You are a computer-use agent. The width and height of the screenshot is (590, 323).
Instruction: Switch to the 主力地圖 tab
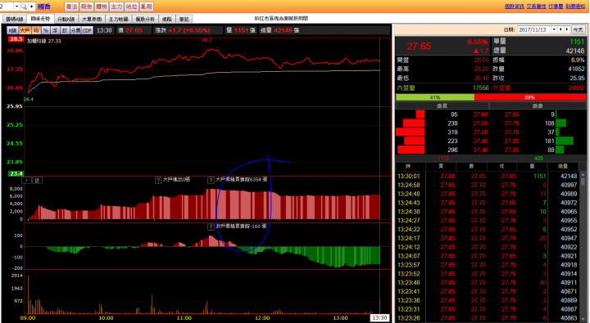tap(118, 19)
